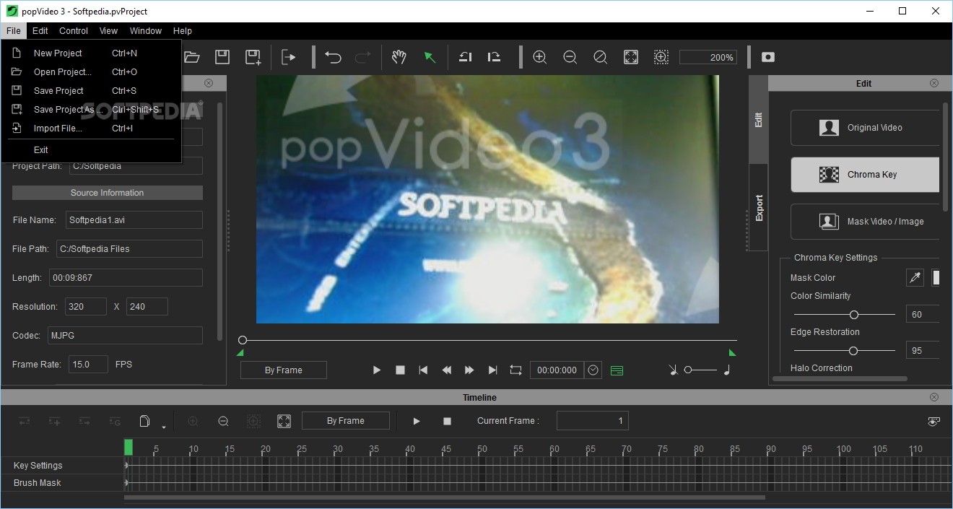The width and height of the screenshot is (953, 509).
Task: Zoom out in the Timeline toolbar
Action: pyautogui.click(x=223, y=421)
